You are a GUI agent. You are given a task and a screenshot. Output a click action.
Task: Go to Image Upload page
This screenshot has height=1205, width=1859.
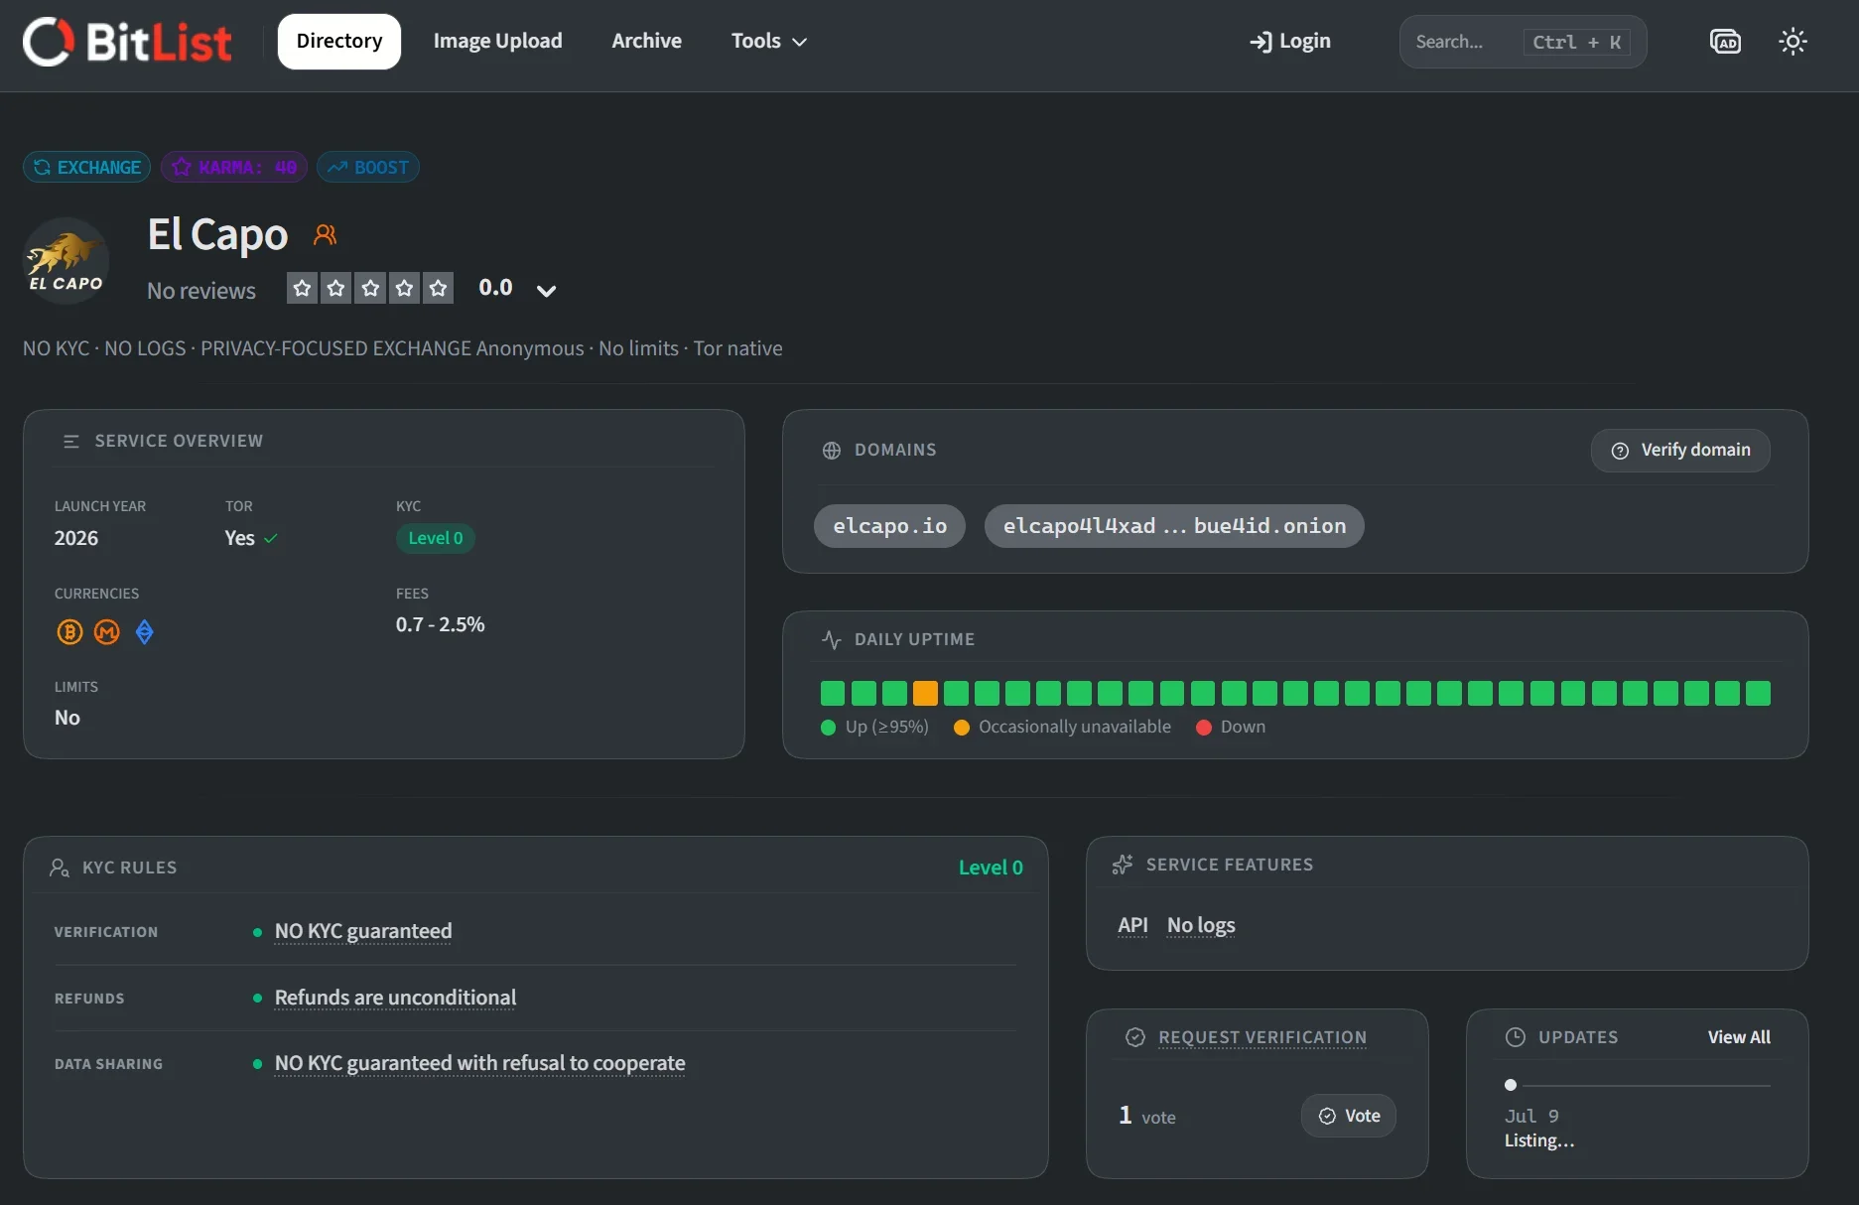(498, 42)
